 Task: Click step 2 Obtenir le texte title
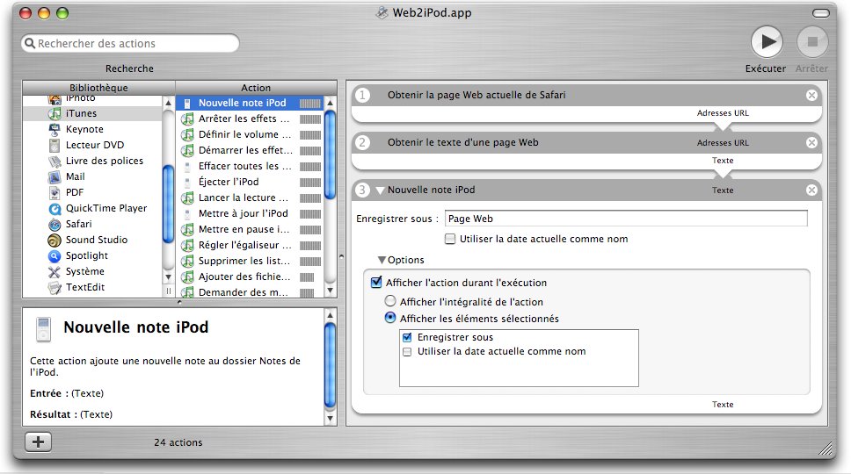click(463, 142)
